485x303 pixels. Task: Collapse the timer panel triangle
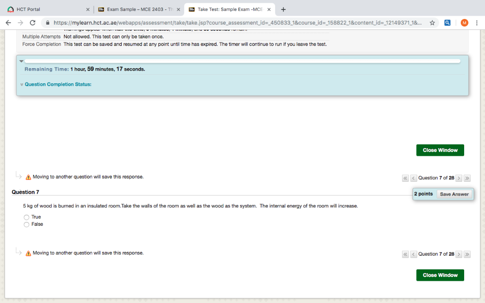point(21,61)
